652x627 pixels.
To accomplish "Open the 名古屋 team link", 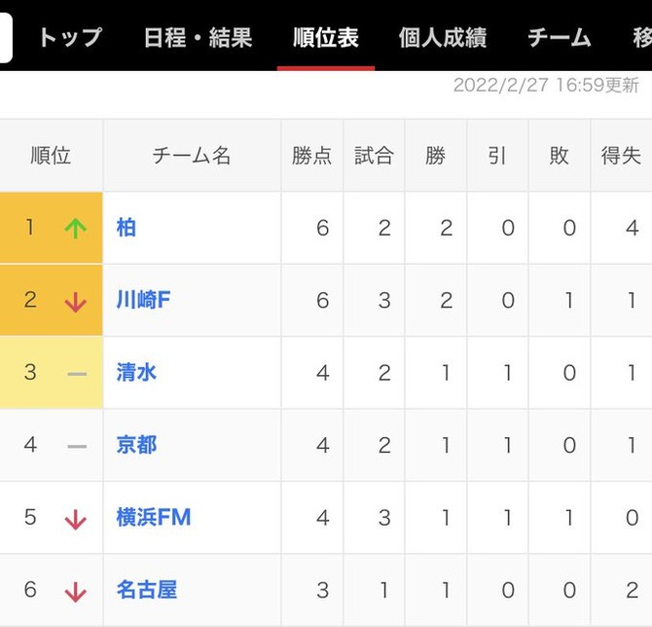I will 147,590.
